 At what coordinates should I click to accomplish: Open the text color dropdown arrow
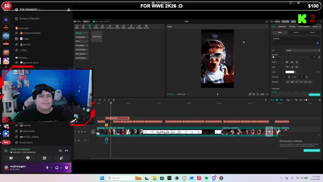pos(295,72)
